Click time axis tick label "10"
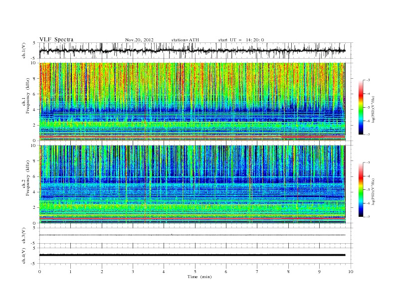This screenshot has width=395, height=305. click(x=351, y=272)
